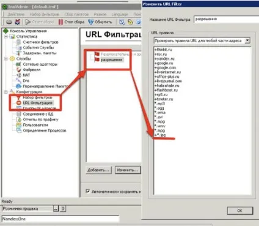This screenshot has height=226, width=259.
Task: Click the 0 button beside Розничная продажа
Action: click(63, 209)
